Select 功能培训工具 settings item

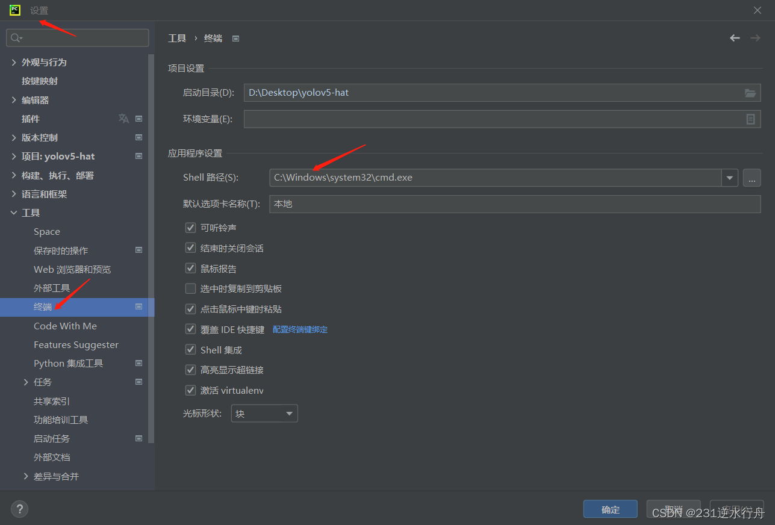click(x=61, y=420)
